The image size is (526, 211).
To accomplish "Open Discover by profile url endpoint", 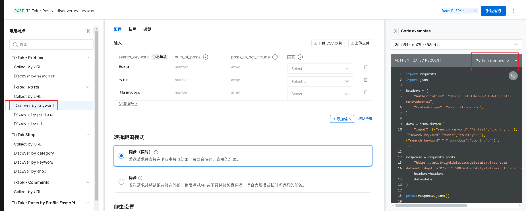I will [34, 115].
